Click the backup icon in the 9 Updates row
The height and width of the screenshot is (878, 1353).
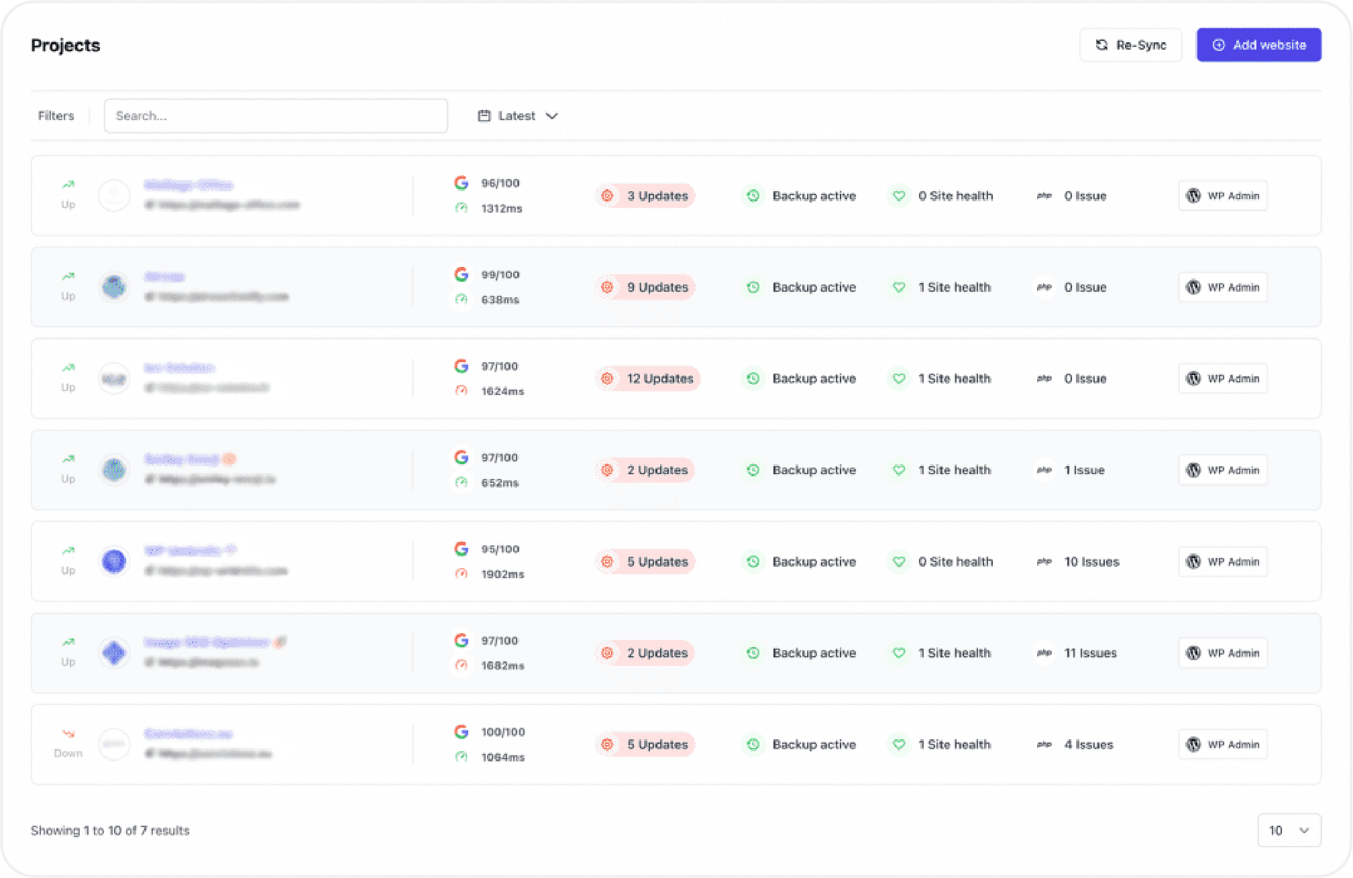click(x=753, y=287)
